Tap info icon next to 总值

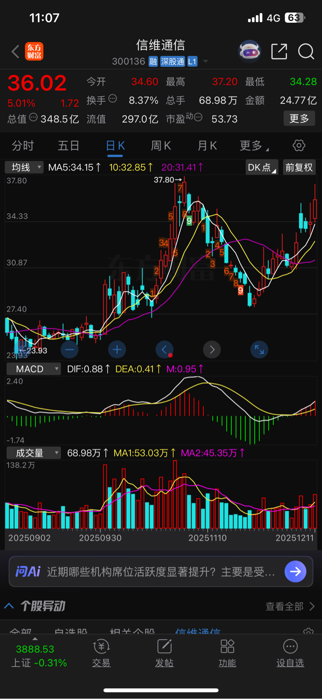[x=34, y=117]
